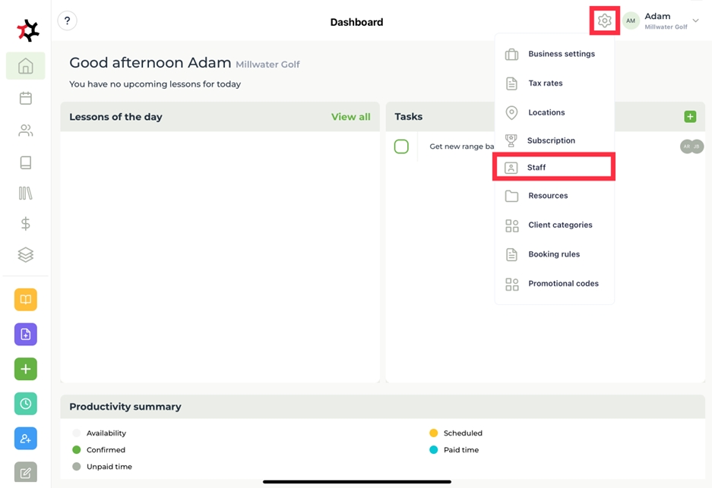Image resolution: width=712 pixels, height=488 pixels.
Task: Click the AM user avatar
Action: (x=631, y=21)
